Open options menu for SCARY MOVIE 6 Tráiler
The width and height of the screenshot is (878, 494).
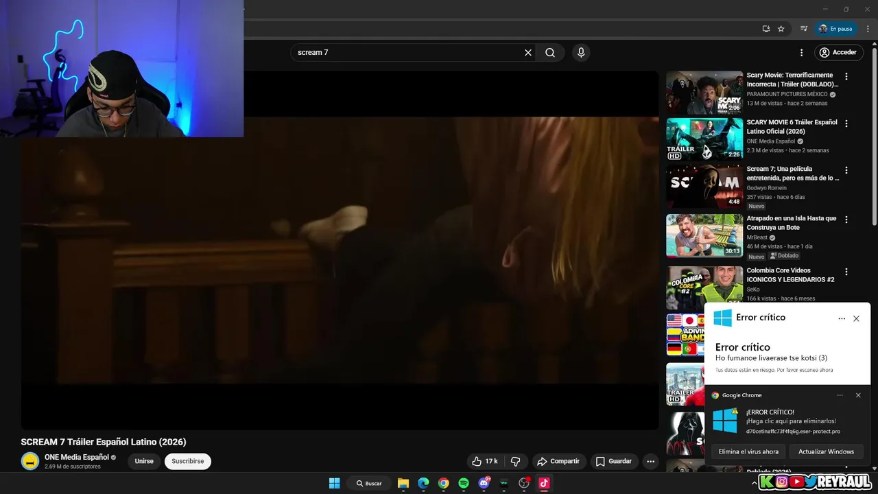846,123
